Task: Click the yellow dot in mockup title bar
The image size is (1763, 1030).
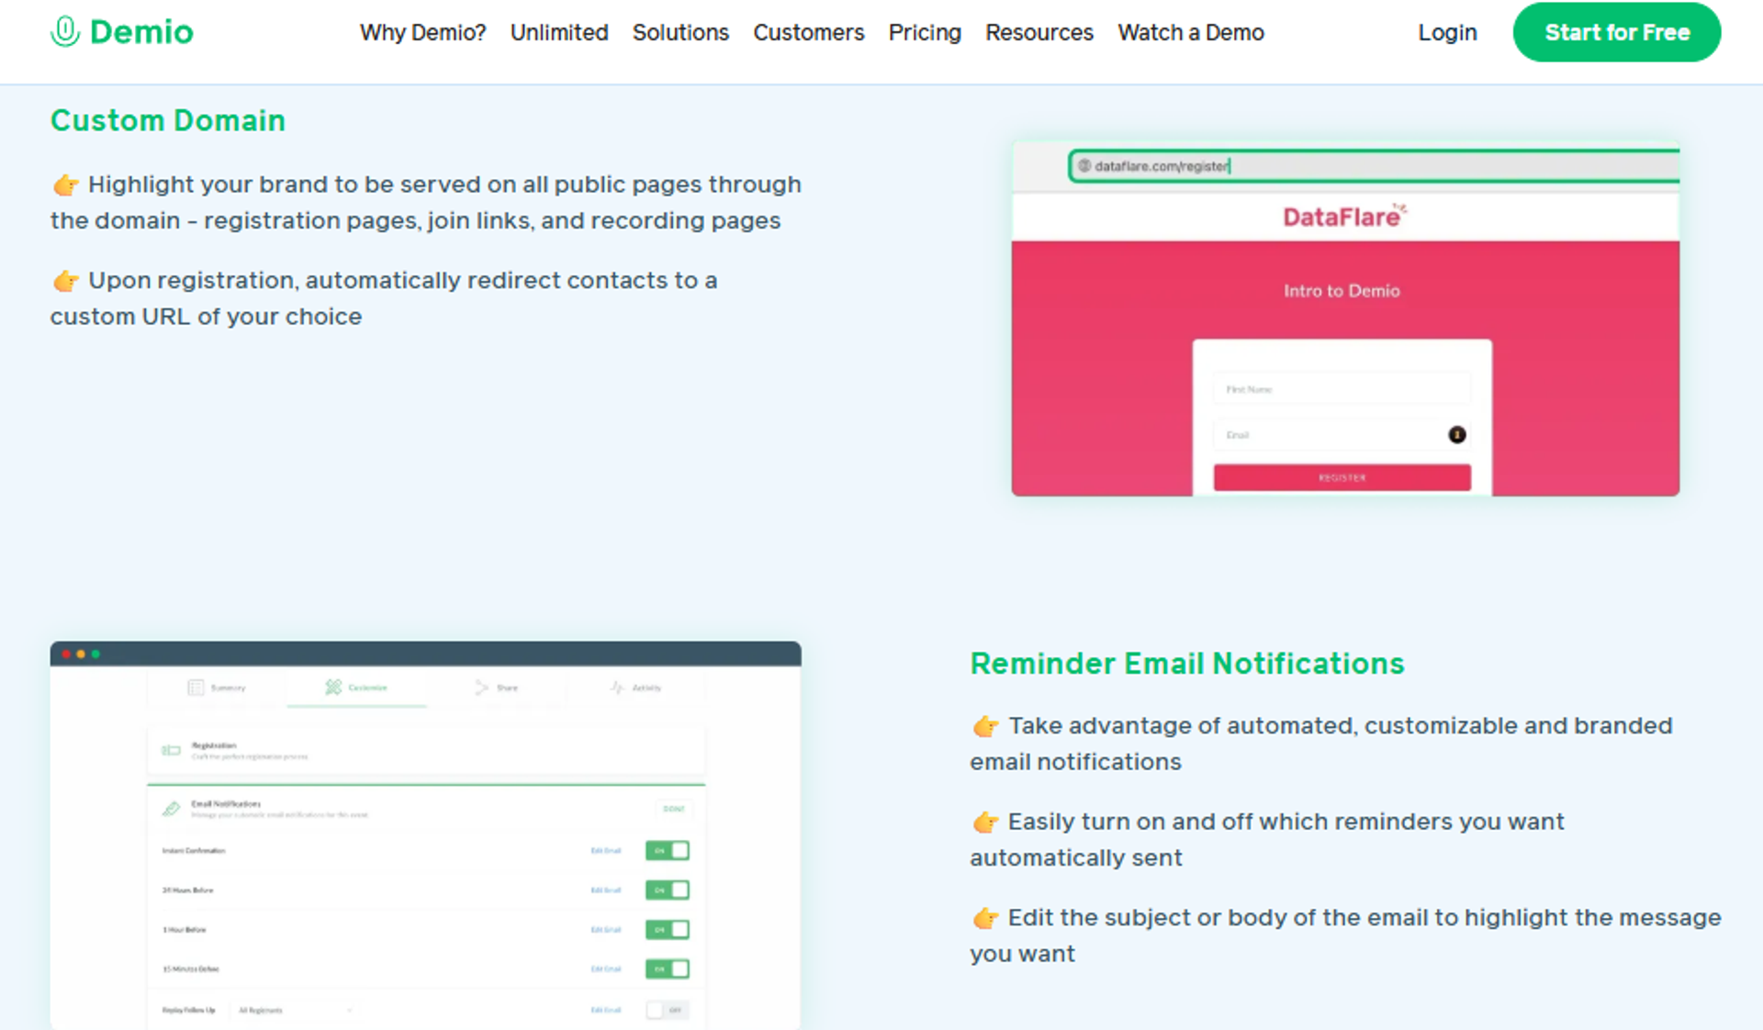Action: pos(81,655)
